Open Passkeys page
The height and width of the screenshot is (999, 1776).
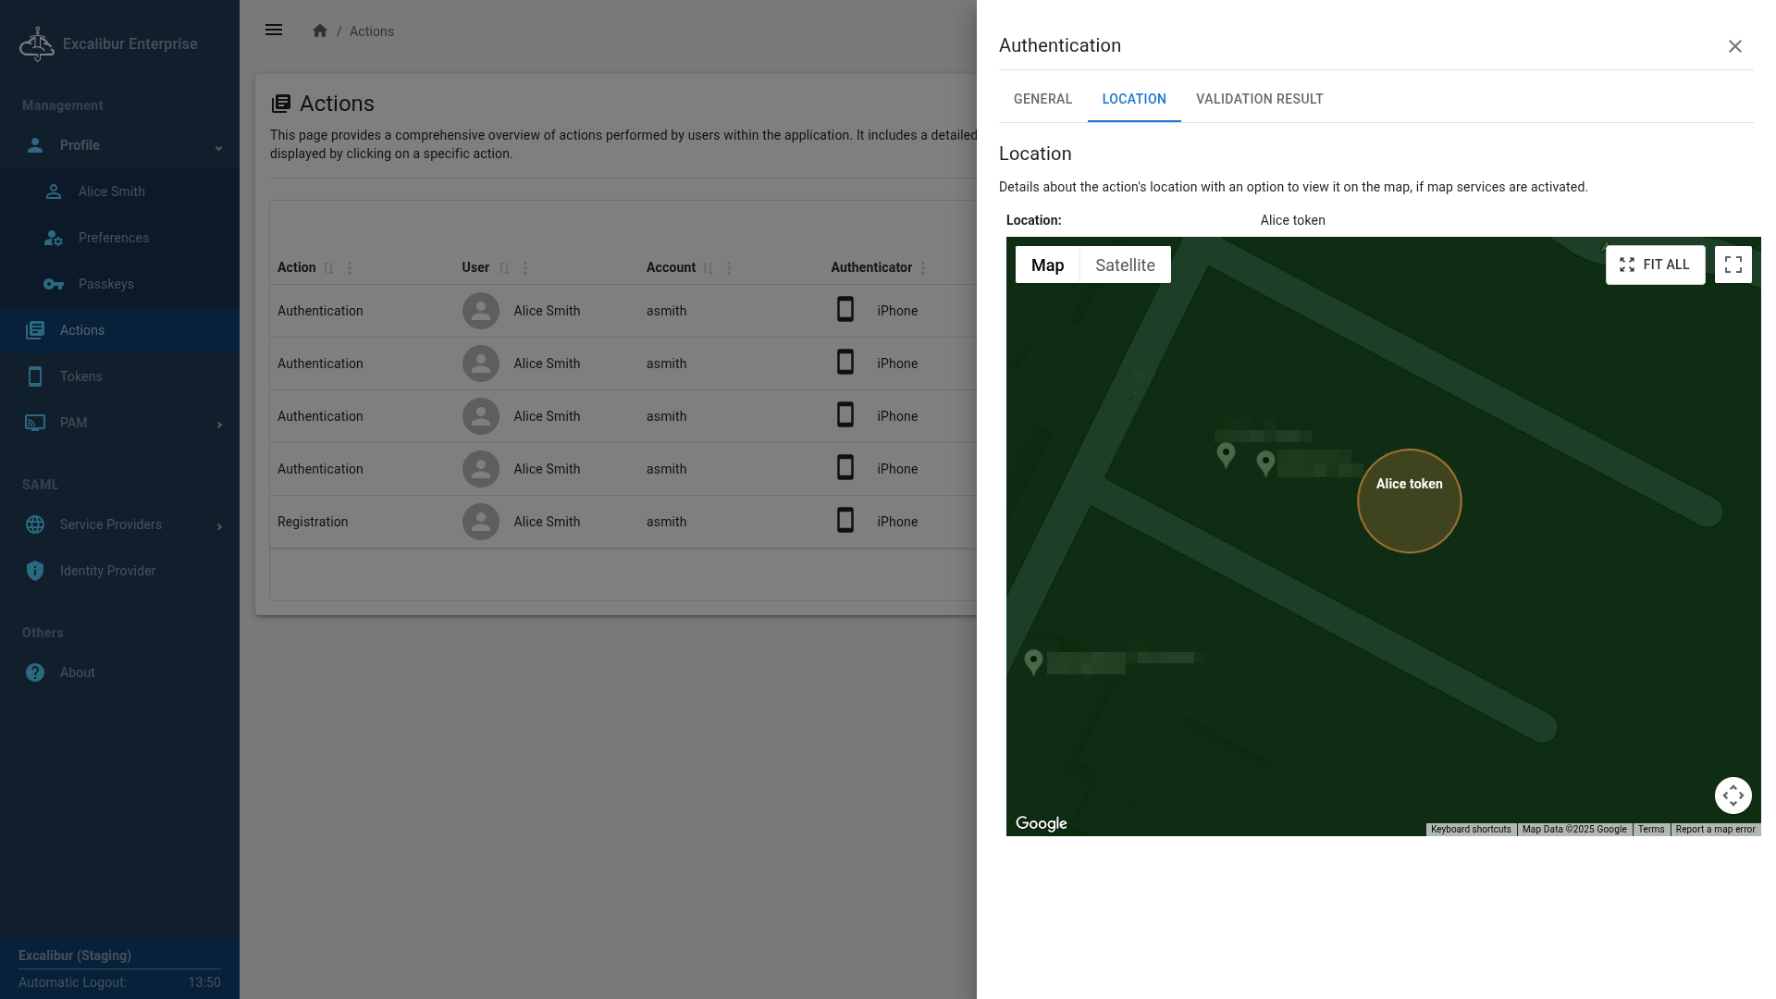(105, 284)
